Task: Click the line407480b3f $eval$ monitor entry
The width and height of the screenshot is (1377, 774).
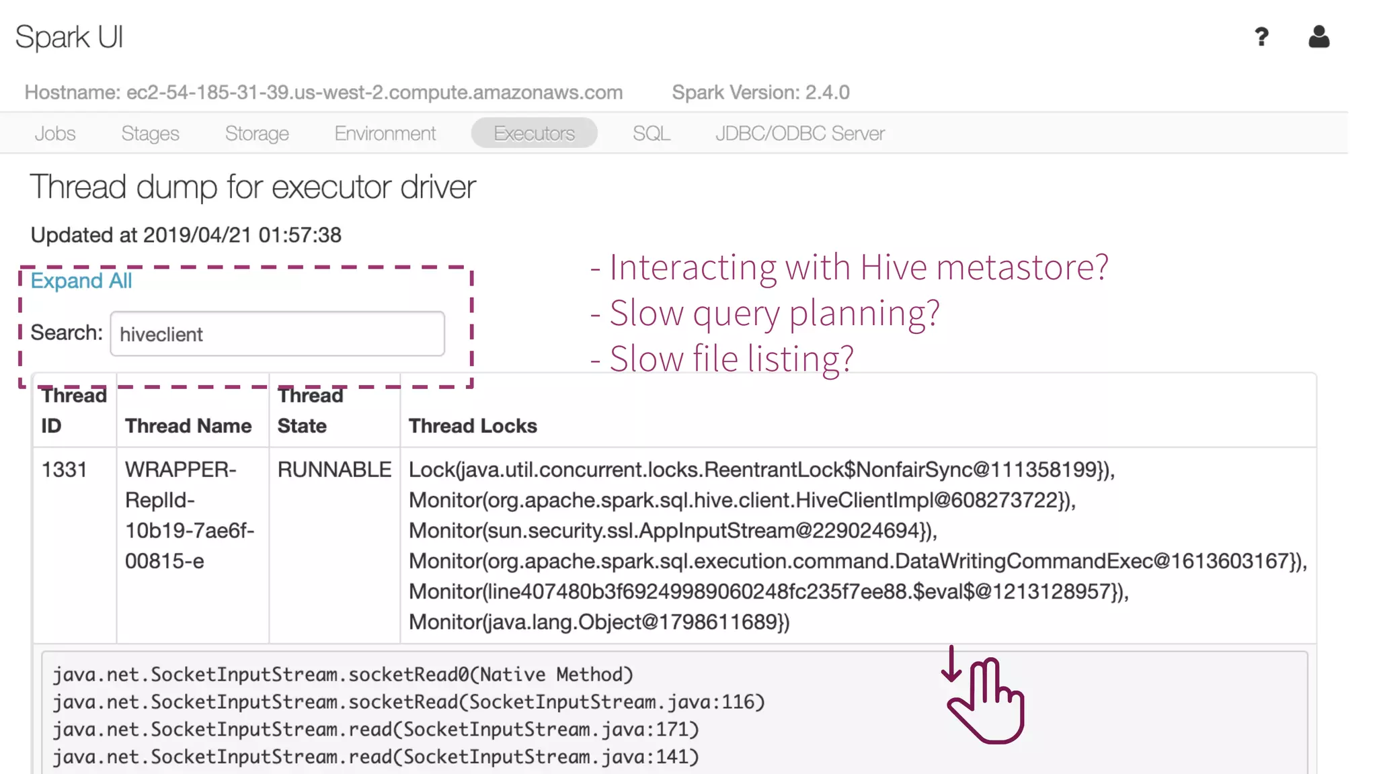Action: tap(769, 592)
